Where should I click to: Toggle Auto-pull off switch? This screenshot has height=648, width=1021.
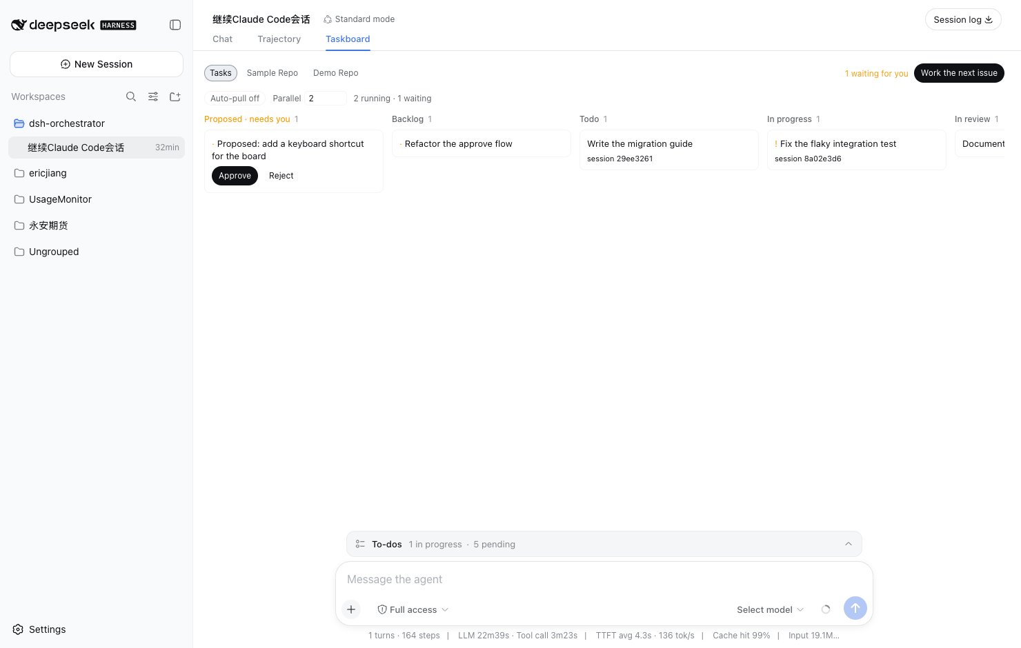(235, 99)
